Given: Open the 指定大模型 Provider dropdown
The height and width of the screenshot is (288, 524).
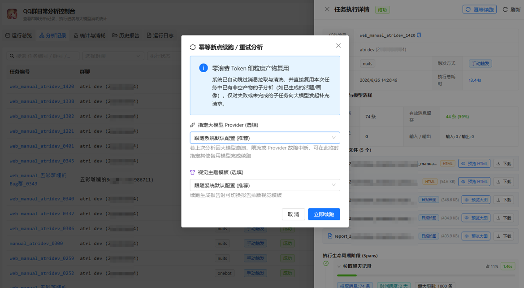Looking at the screenshot, I should (x=264, y=138).
